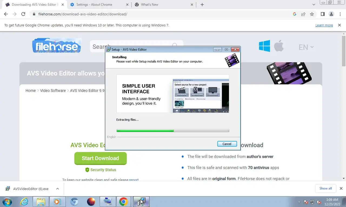Click the network tray icon
Viewport: 346px width, 207px height.
click(x=312, y=202)
